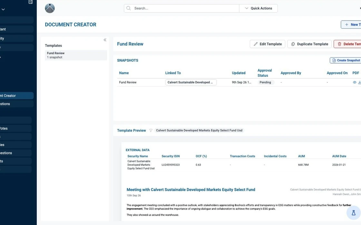This screenshot has width=361, height=225.
Task: Click the Template Preview label
Action: [132, 130]
